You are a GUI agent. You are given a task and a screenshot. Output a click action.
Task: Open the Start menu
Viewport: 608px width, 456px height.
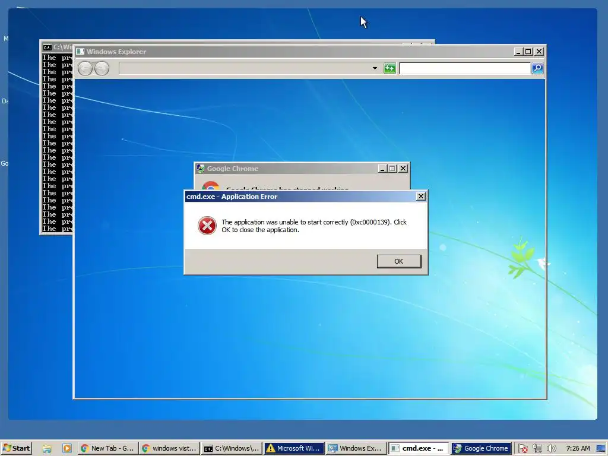[16, 448]
